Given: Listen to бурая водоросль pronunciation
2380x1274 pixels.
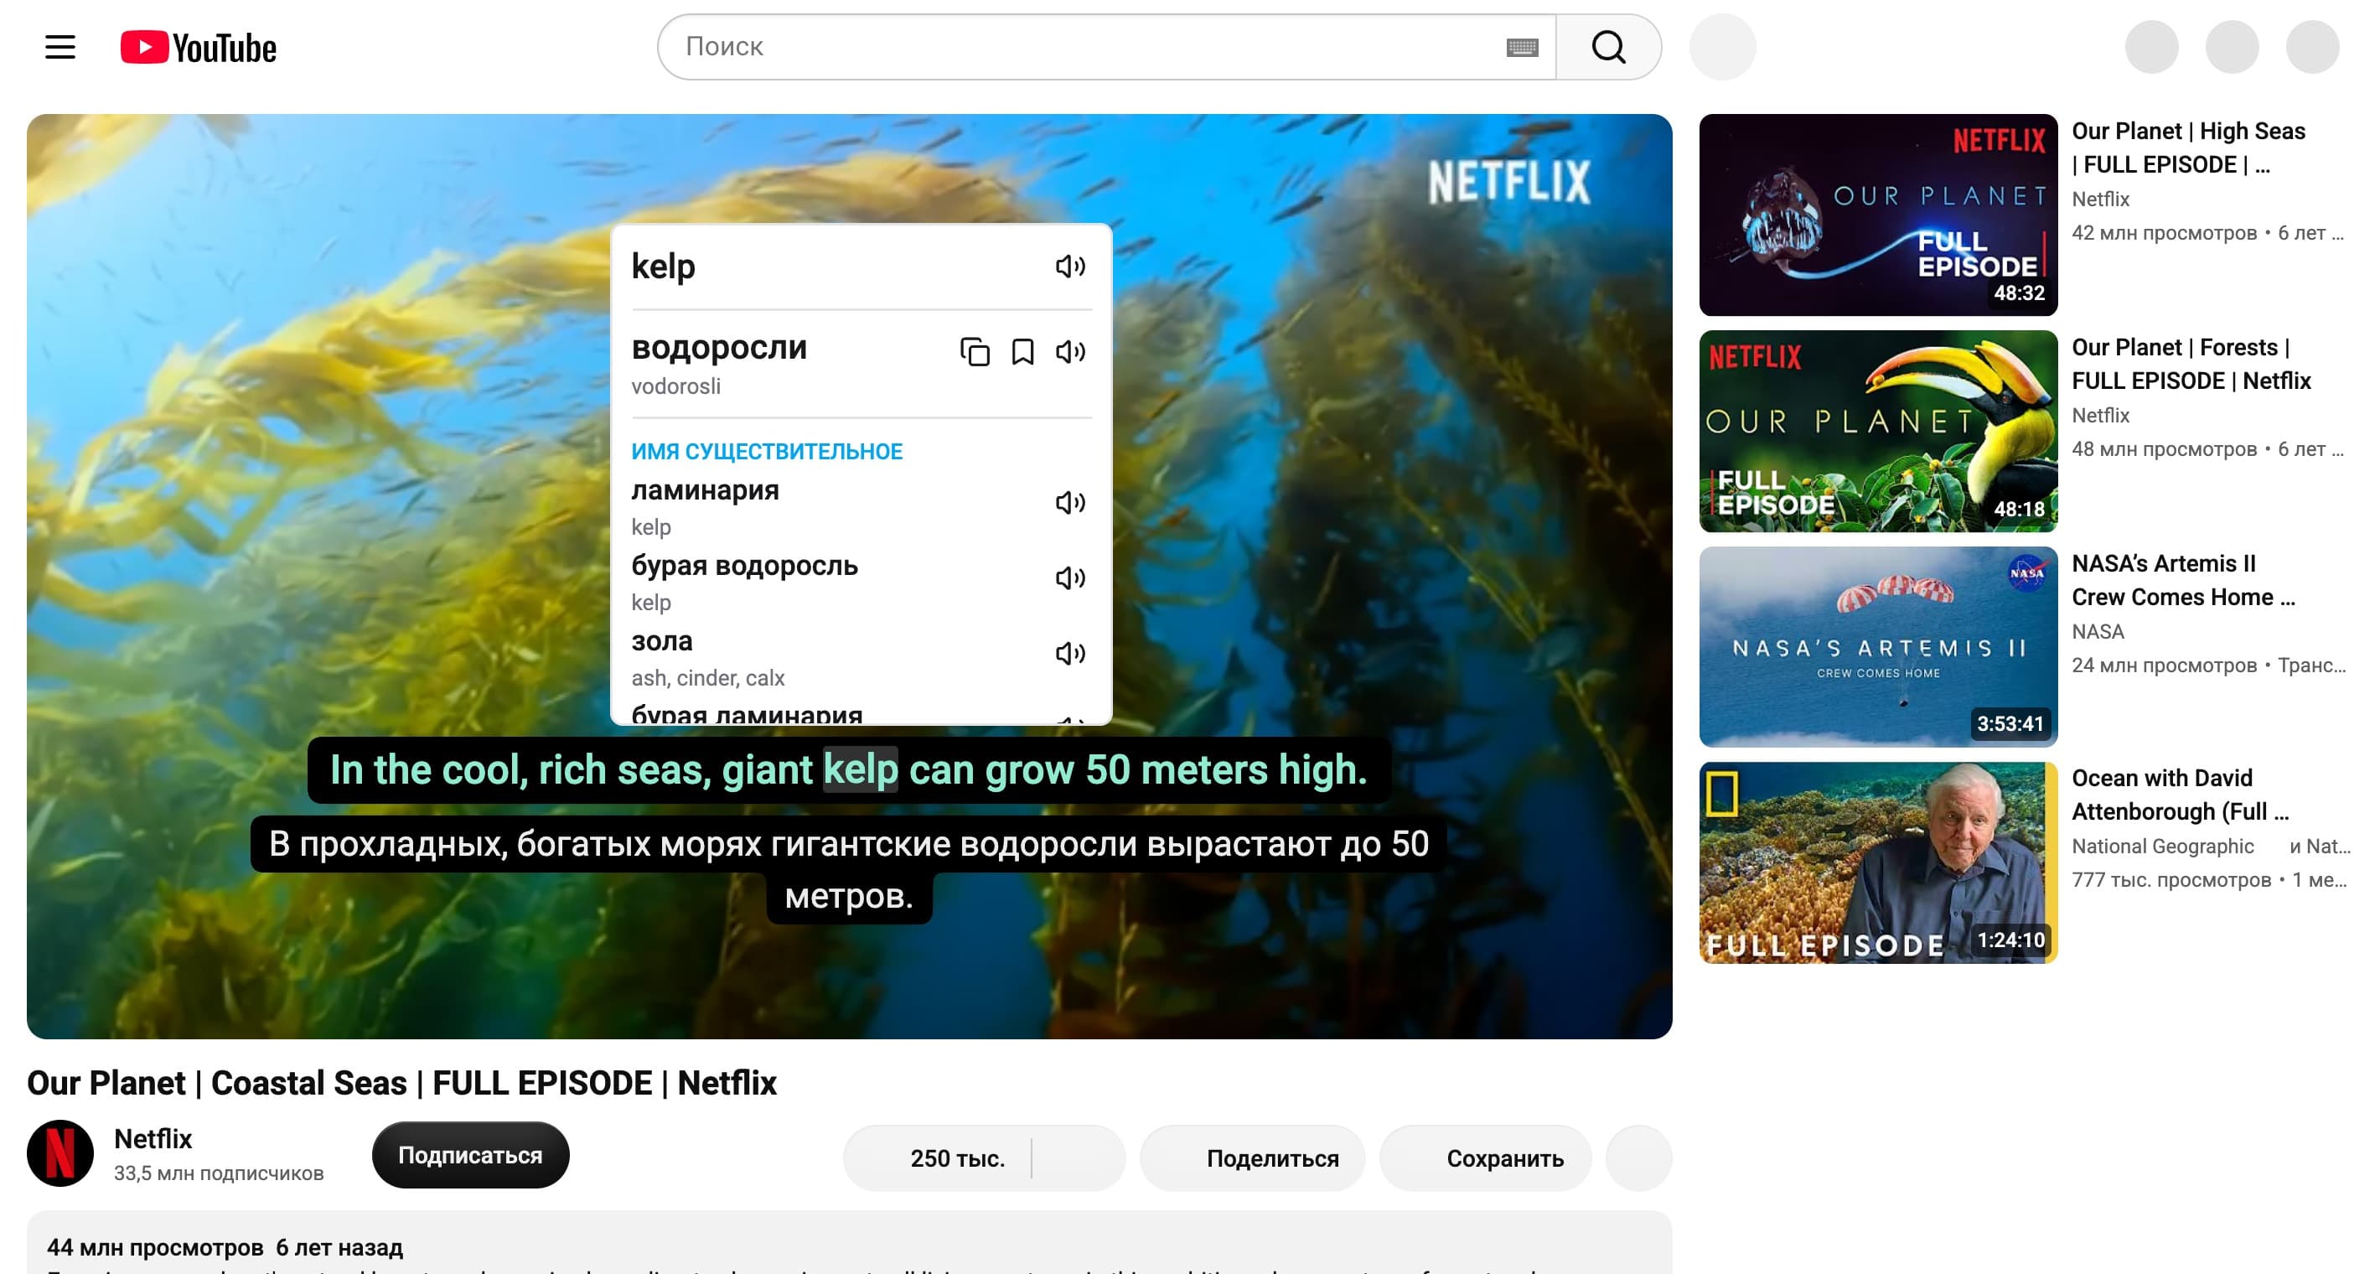Looking at the screenshot, I should point(1070,578).
